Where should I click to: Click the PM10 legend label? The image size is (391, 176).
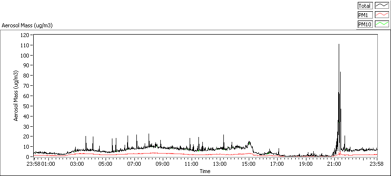pyautogui.click(x=365, y=24)
